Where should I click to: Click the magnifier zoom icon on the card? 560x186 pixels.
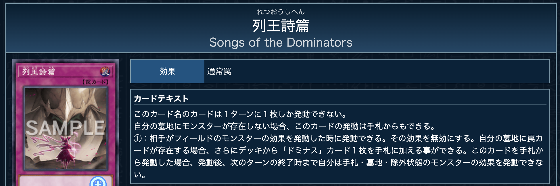(98, 182)
